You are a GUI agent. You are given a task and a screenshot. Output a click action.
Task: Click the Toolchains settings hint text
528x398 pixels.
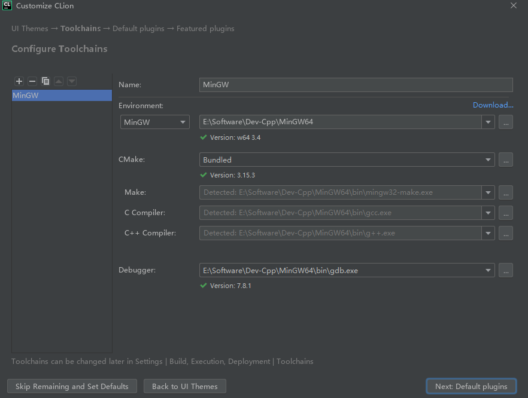(162, 362)
